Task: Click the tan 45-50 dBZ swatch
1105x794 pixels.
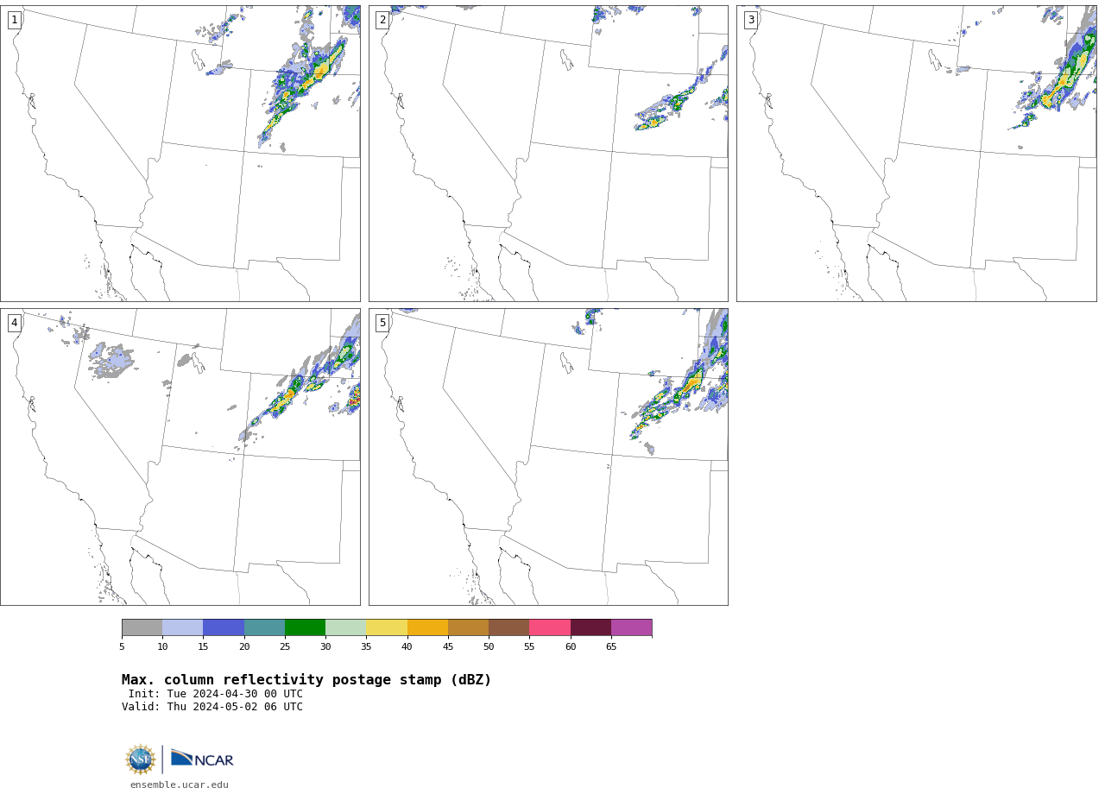Action: (x=468, y=627)
